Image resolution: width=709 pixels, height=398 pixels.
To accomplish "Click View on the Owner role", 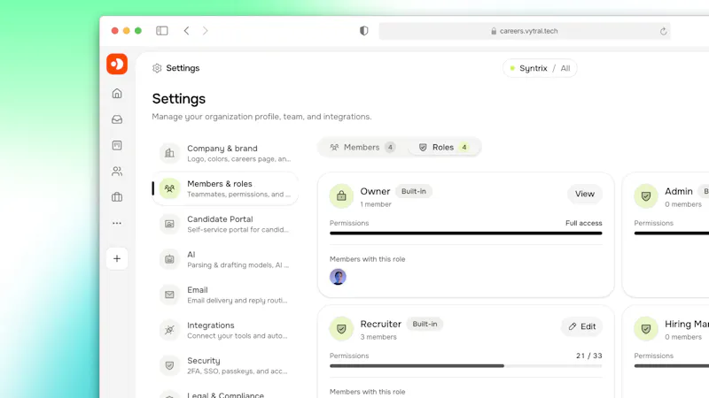I will [585, 194].
